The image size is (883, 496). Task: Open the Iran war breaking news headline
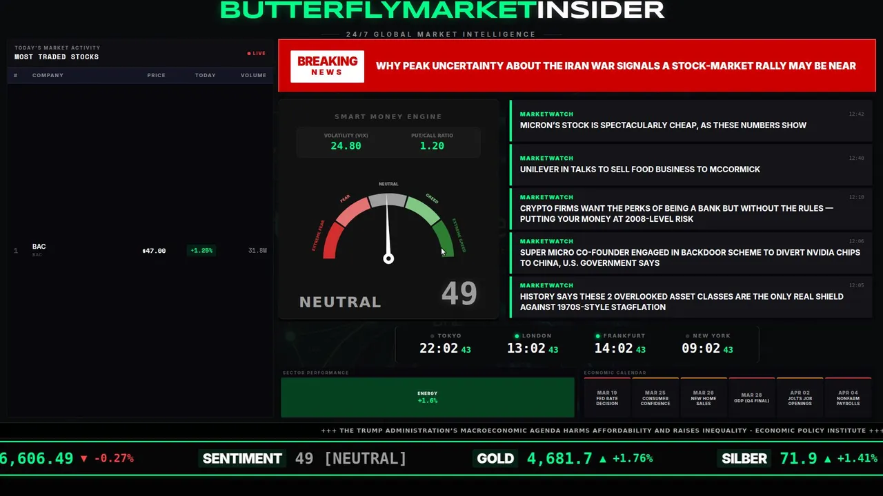[615, 66]
